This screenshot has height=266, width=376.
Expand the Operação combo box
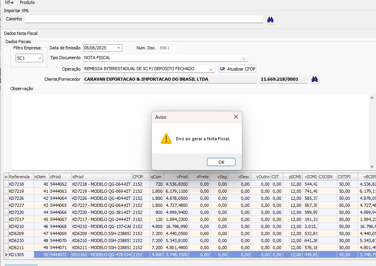tap(211, 69)
